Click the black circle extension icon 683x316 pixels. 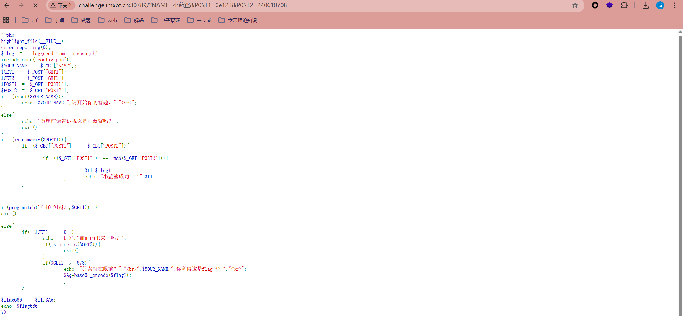click(x=595, y=5)
